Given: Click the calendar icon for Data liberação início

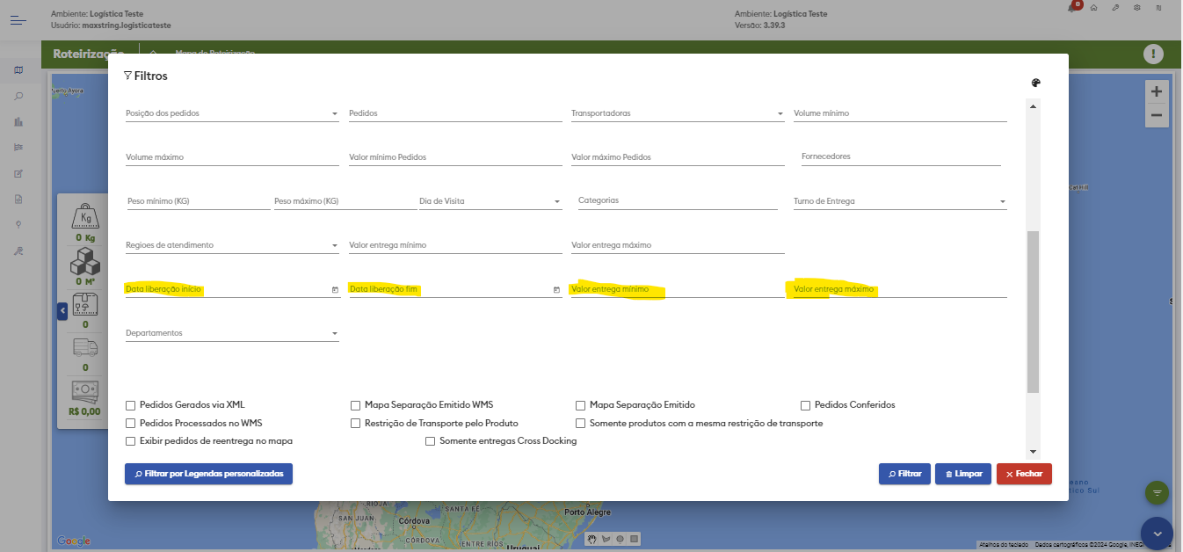Looking at the screenshot, I should point(335,290).
